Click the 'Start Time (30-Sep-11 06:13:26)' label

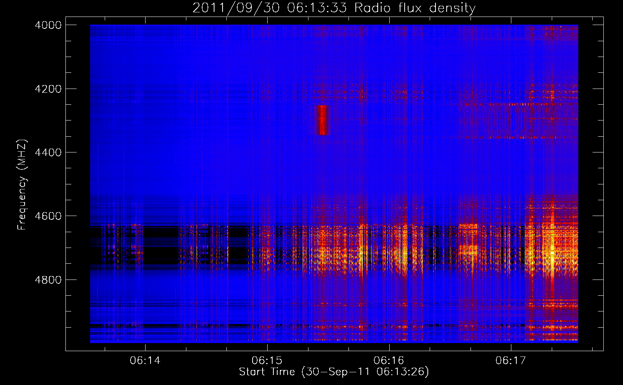334,372
